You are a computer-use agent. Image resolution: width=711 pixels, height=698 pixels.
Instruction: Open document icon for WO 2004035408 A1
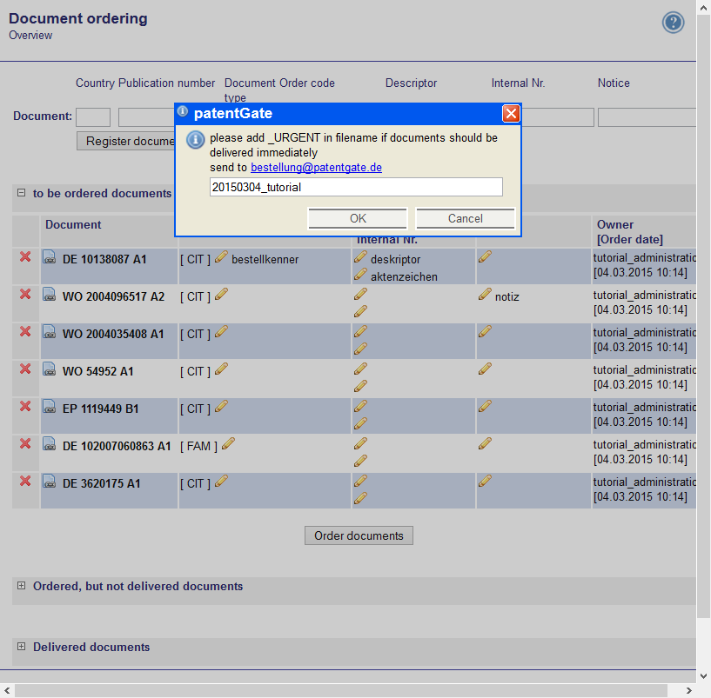click(x=50, y=332)
